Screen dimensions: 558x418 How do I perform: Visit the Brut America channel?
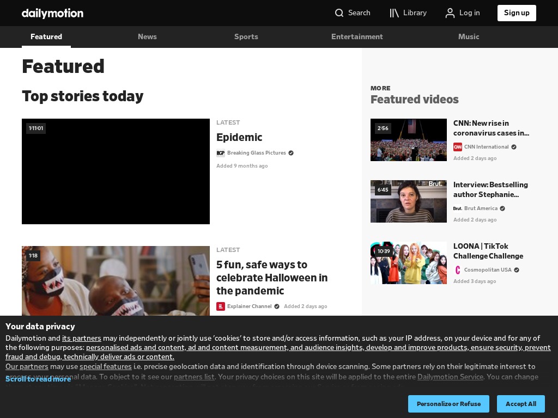point(481,208)
